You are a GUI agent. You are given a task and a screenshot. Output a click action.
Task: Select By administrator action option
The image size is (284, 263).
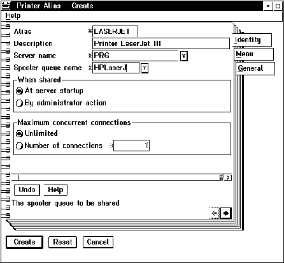coord(61,103)
